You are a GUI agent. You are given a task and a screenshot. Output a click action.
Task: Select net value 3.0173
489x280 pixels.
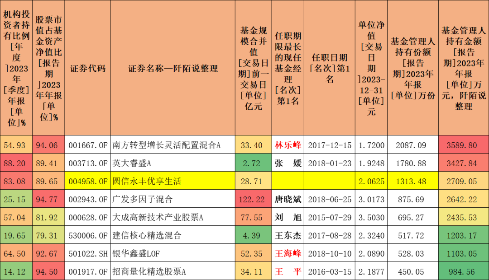[371, 200]
